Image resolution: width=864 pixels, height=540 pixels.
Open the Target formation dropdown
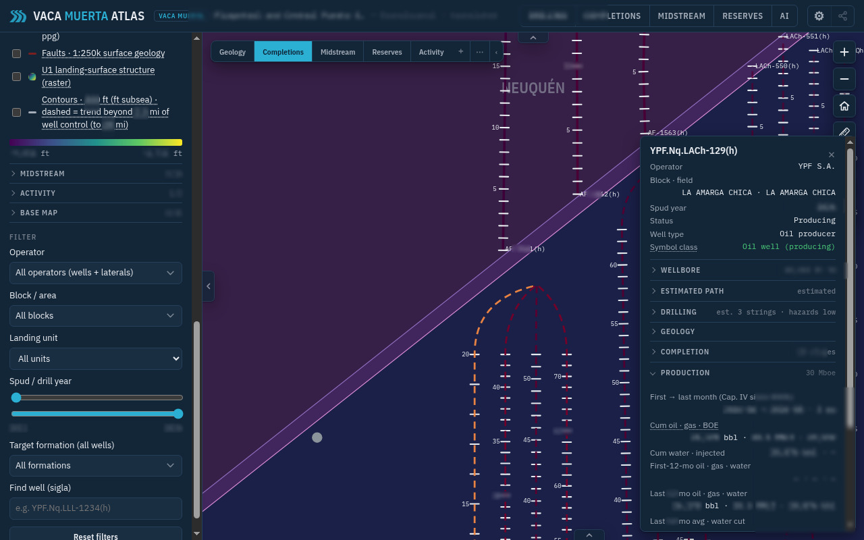tap(96, 466)
